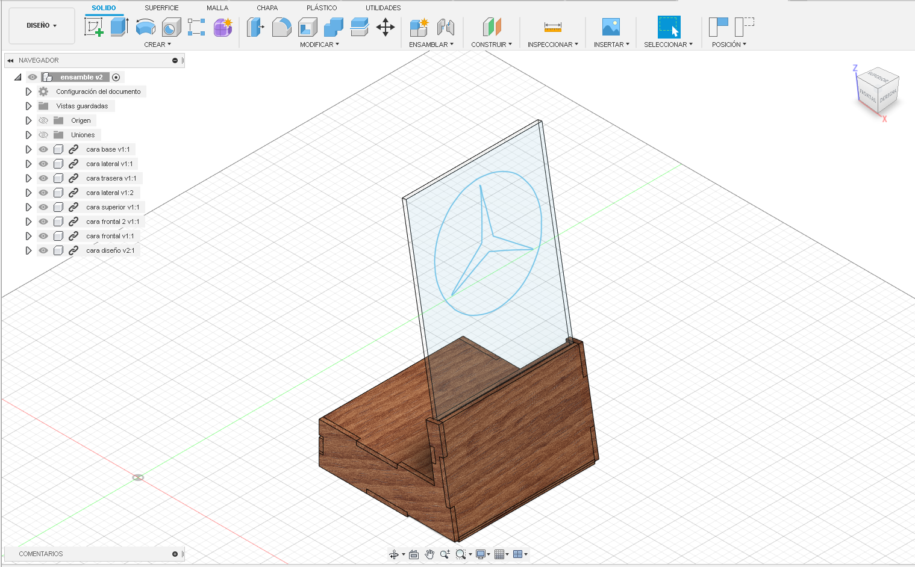Open the Display Settings monitor icon
Viewport: 915px width, 567px height.
tap(481, 554)
